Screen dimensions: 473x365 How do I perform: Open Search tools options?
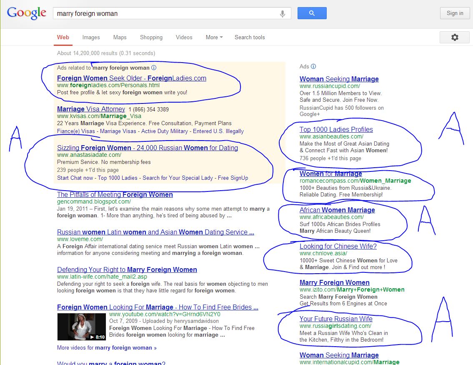[x=250, y=38]
